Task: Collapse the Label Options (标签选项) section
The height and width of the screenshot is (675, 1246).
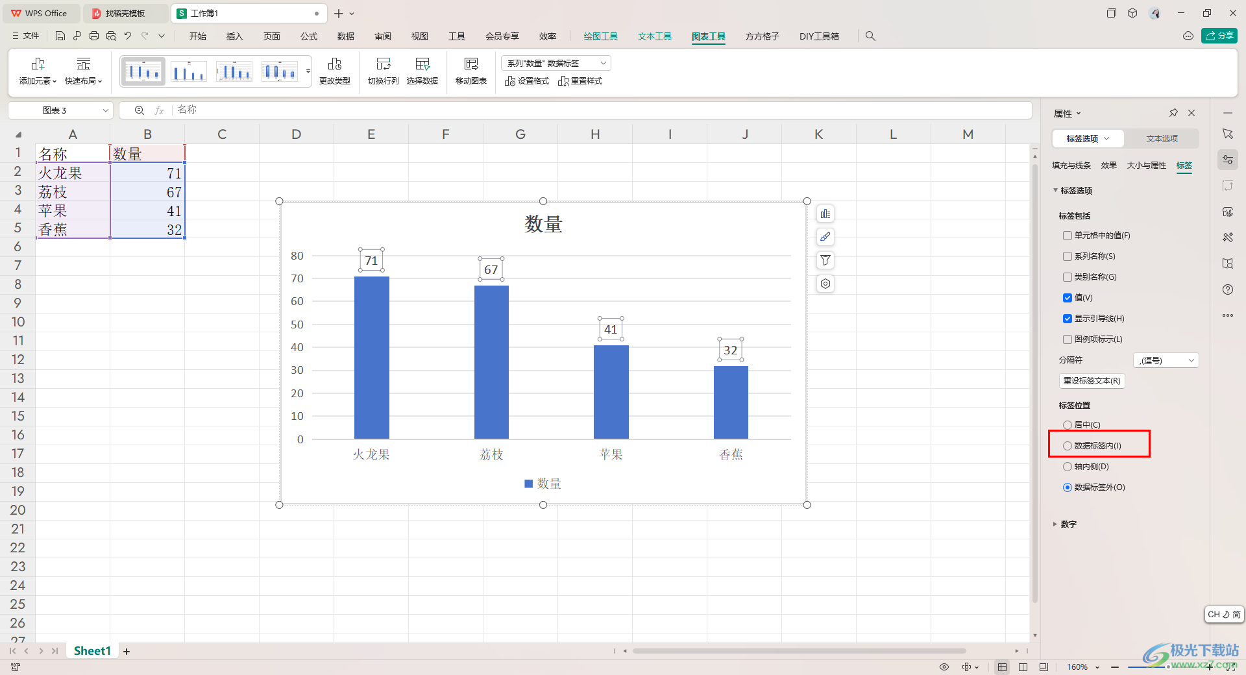Action: pyautogui.click(x=1056, y=190)
